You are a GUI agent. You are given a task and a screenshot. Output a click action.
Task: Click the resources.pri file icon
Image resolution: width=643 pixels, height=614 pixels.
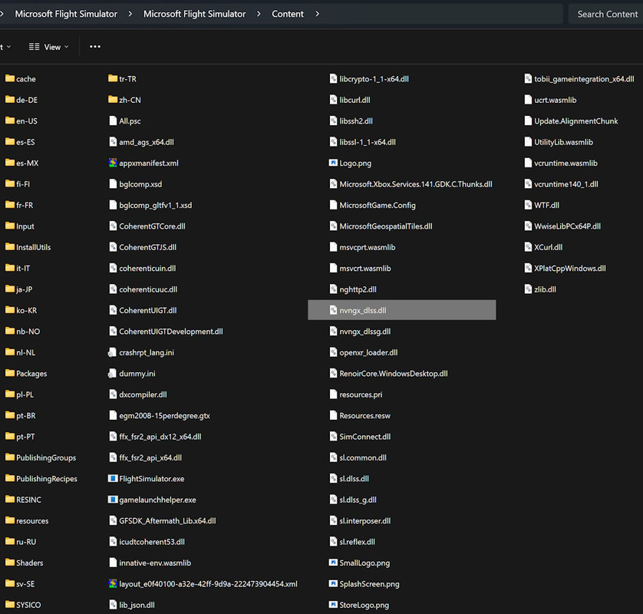(x=333, y=394)
